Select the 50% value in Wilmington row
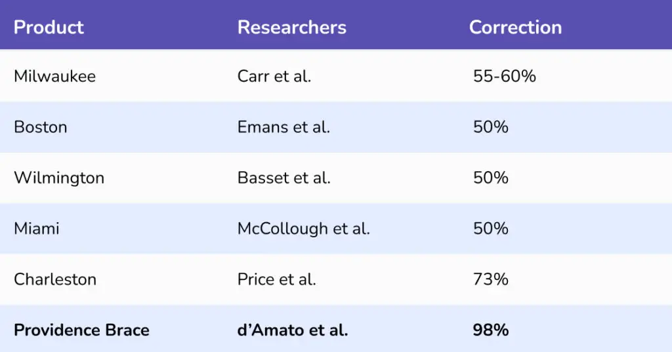The width and height of the screenshot is (672, 352). click(x=490, y=178)
